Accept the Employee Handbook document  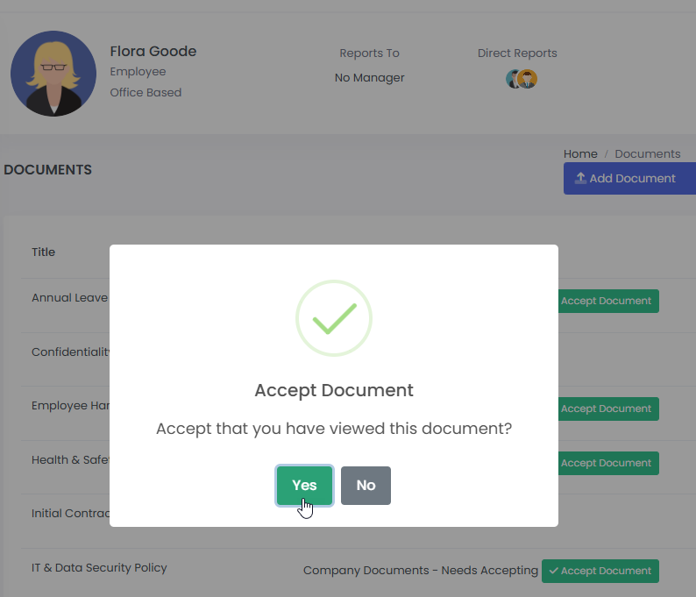point(608,409)
